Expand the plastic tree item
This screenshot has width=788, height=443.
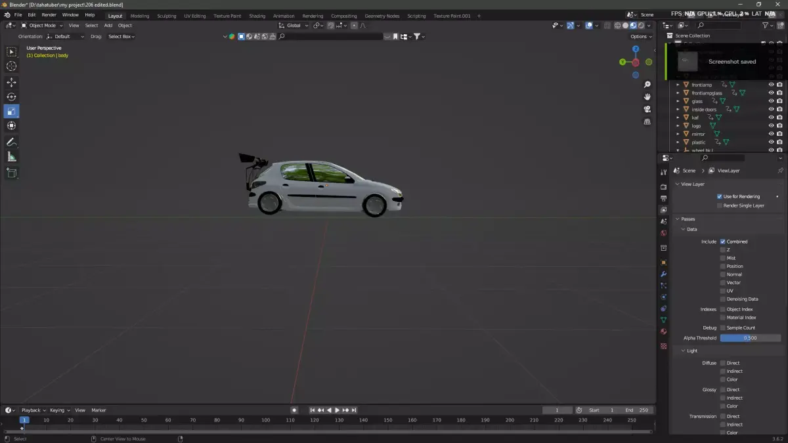(678, 142)
